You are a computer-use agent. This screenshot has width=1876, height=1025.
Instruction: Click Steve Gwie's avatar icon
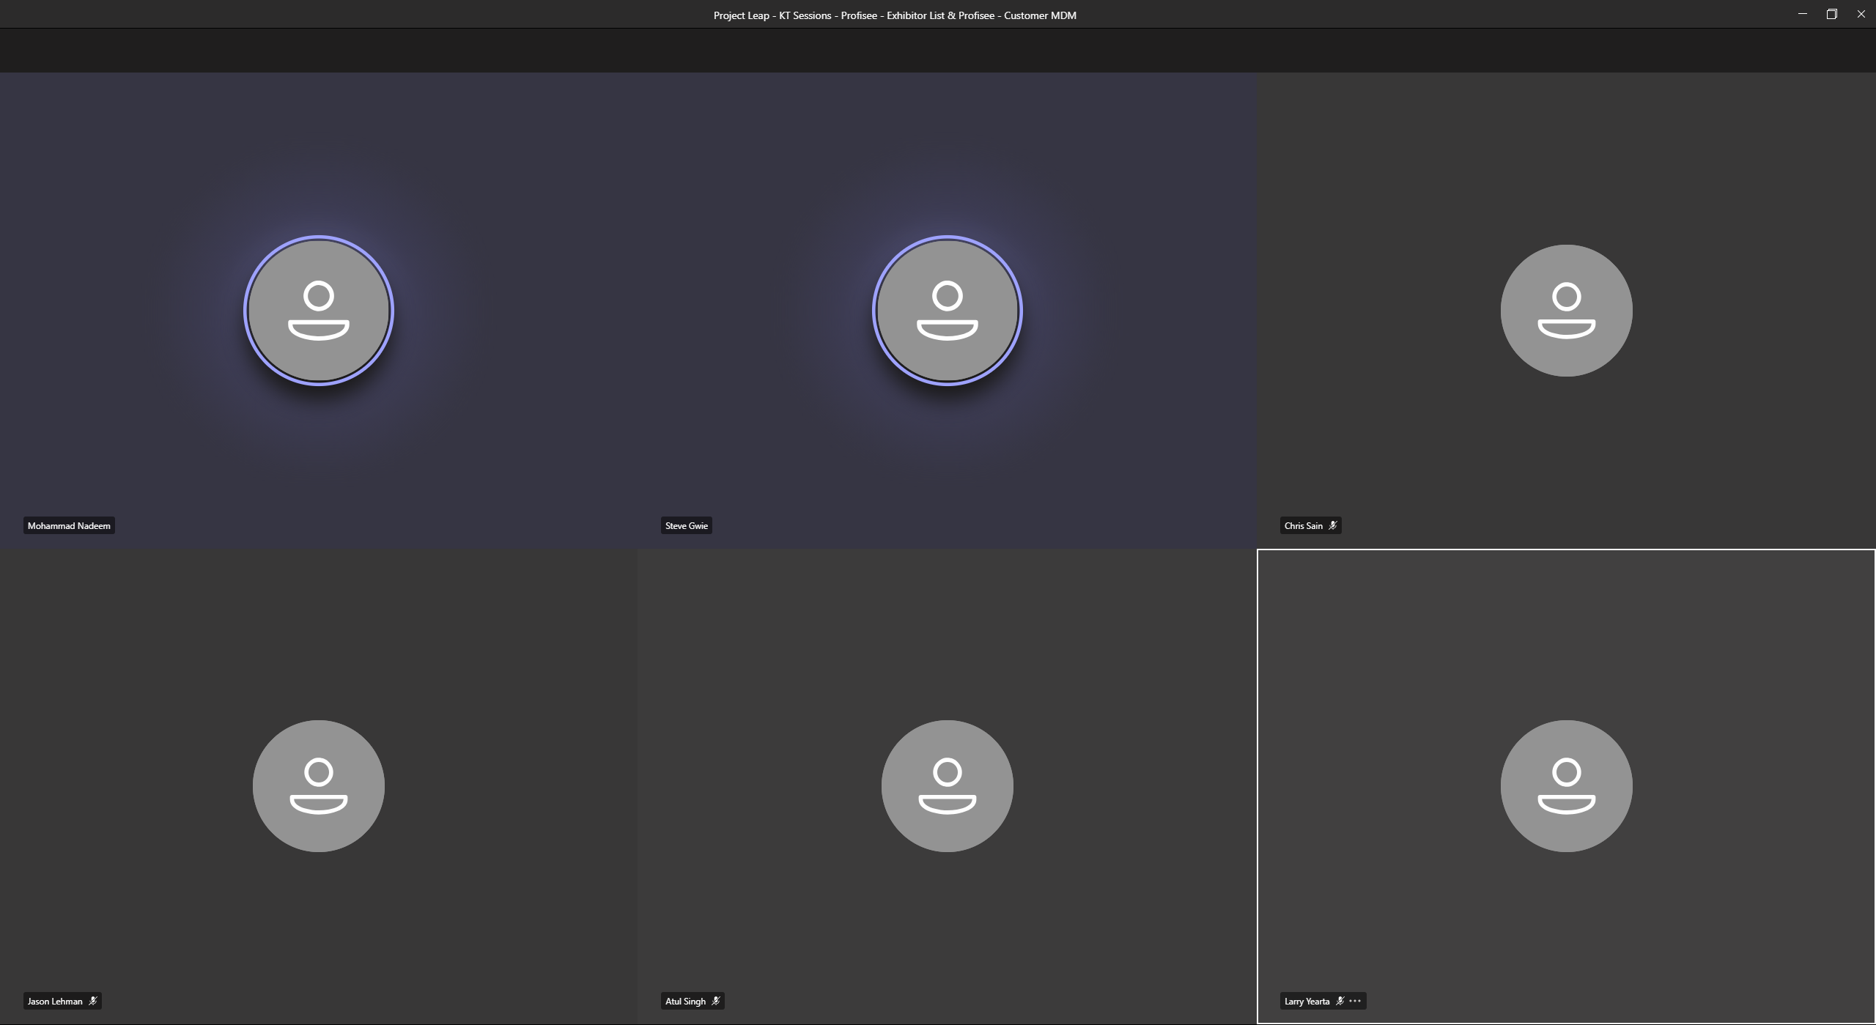tap(947, 311)
